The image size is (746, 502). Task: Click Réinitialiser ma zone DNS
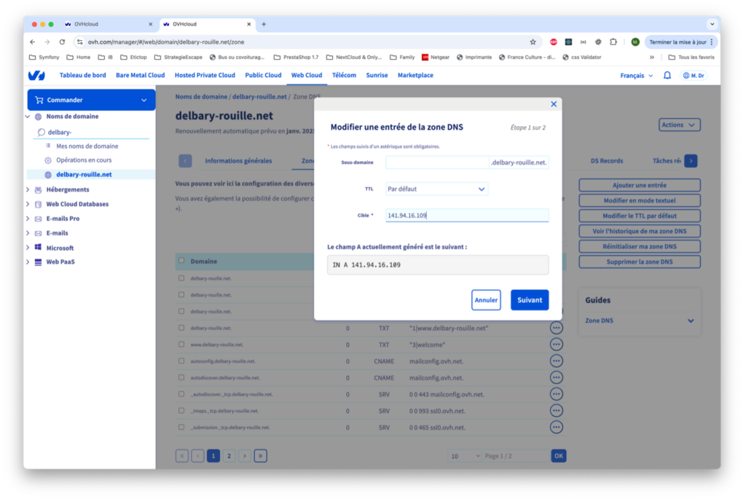click(640, 246)
